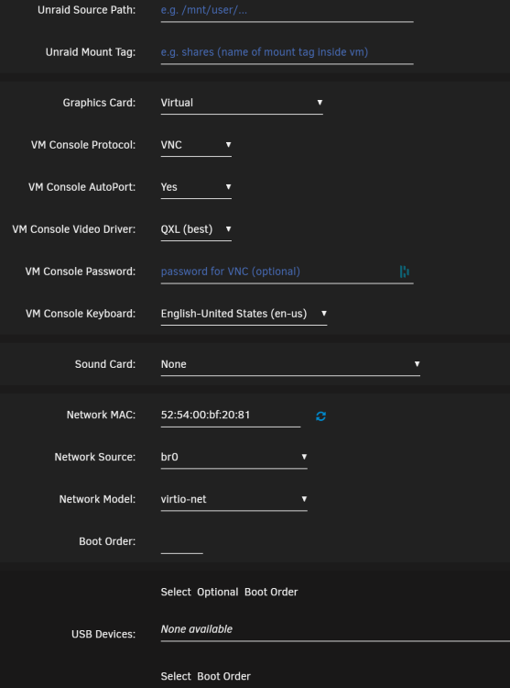Viewport: 510px width, 688px height.
Task: Click the Network Source label
Action: pos(95,457)
